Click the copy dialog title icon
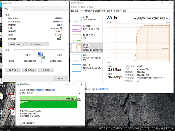 point(18,84)
